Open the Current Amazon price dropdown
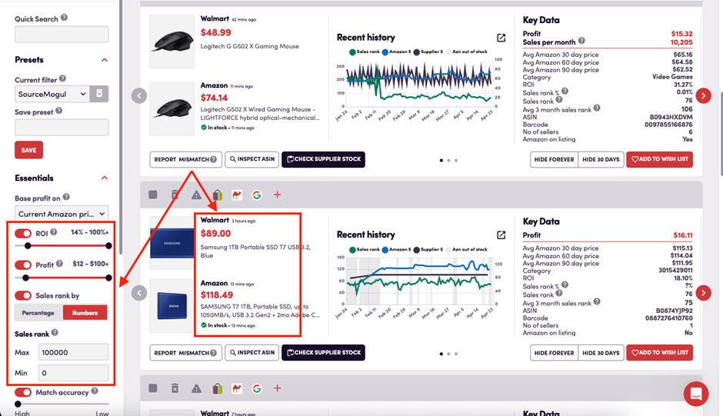723x416 pixels. (62, 214)
